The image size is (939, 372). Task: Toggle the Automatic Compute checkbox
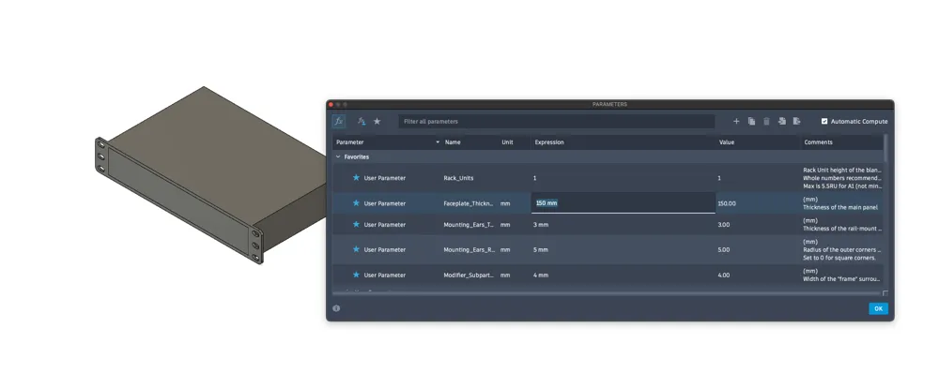(824, 122)
